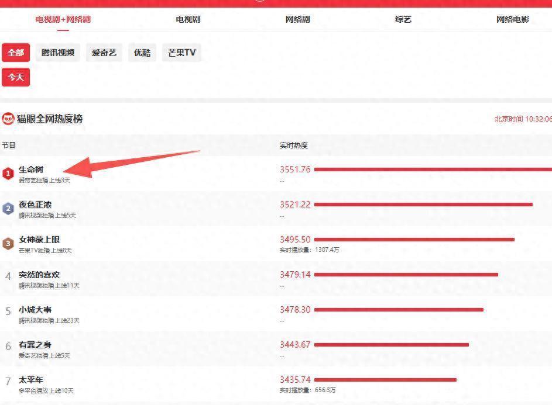Screen dimensions: 552x405
Task: Click the Maoyan cat logo icon
Action: coord(8,119)
